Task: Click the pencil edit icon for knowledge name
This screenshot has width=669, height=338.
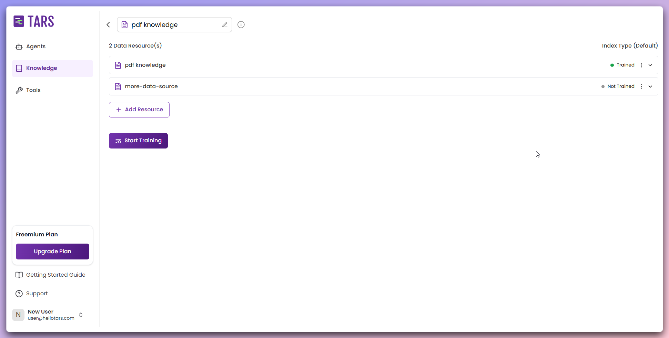Action: coord(225,25)
